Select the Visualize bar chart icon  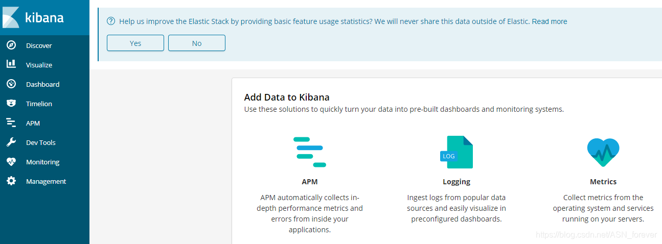[x=11, y=64]
